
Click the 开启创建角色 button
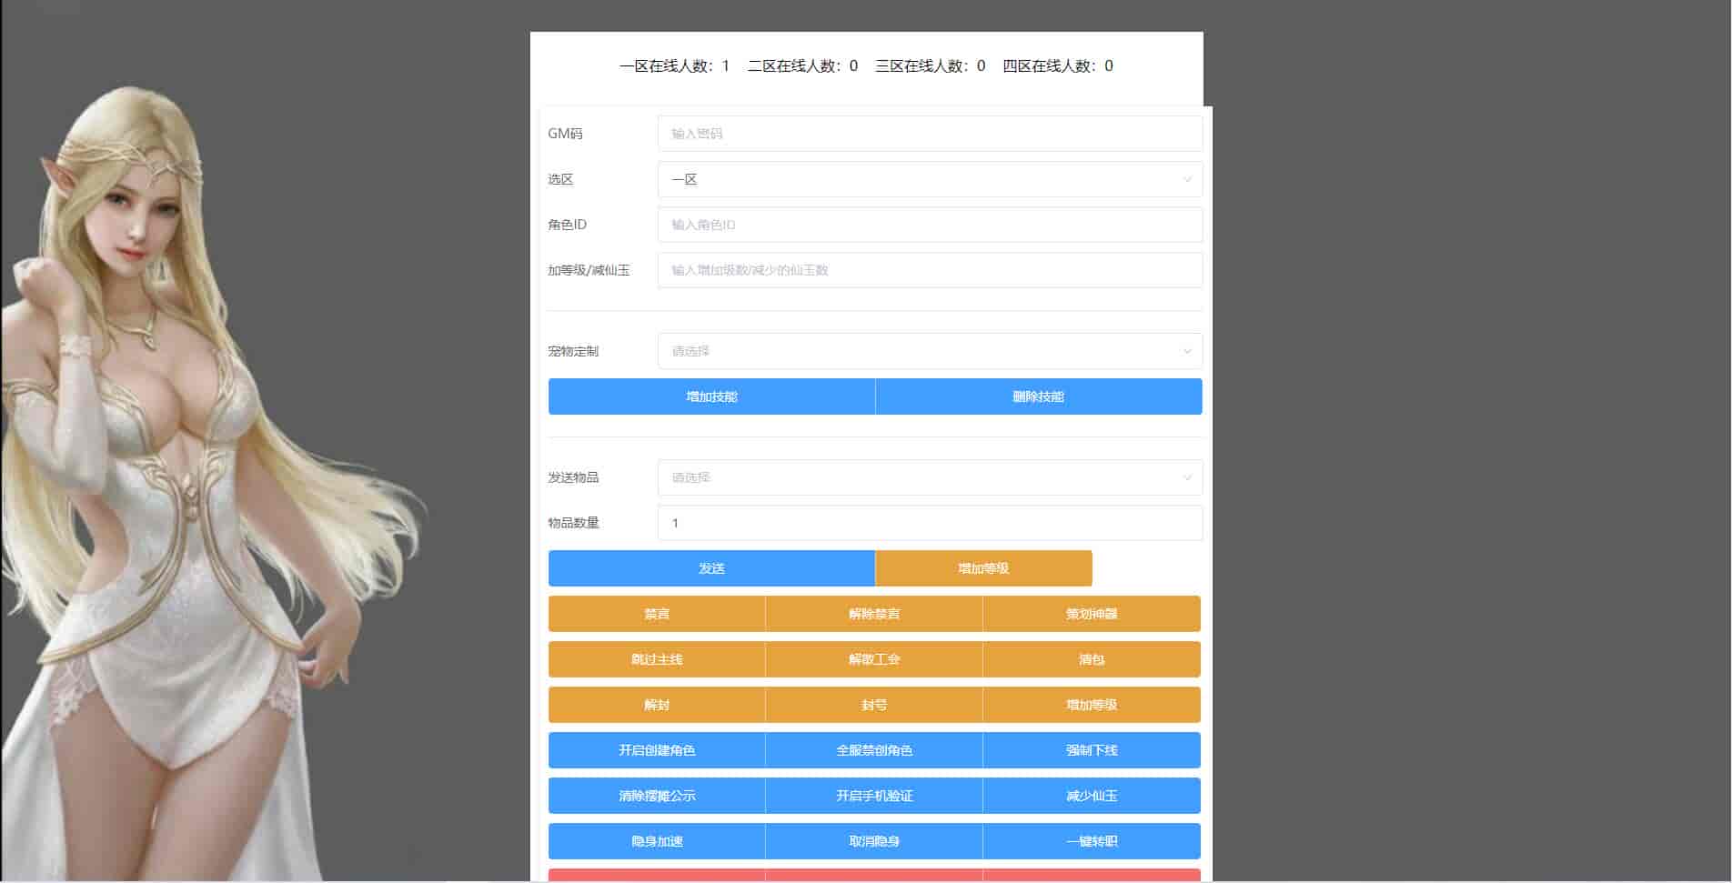pos(657,750)
